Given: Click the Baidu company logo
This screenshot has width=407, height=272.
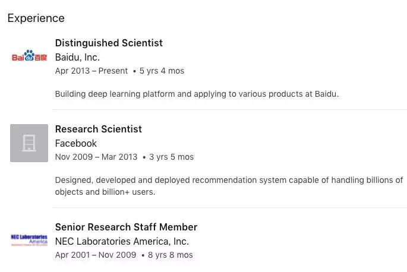Looking at the screenshot, I should click(x=29, y=56).
